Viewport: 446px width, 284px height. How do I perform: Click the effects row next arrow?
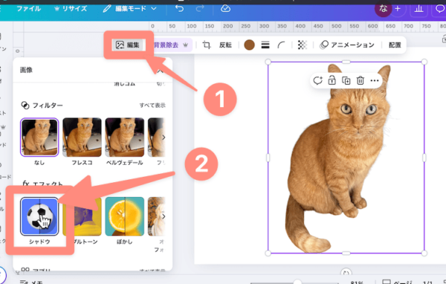pyautogui.click(x=164, y=216)
